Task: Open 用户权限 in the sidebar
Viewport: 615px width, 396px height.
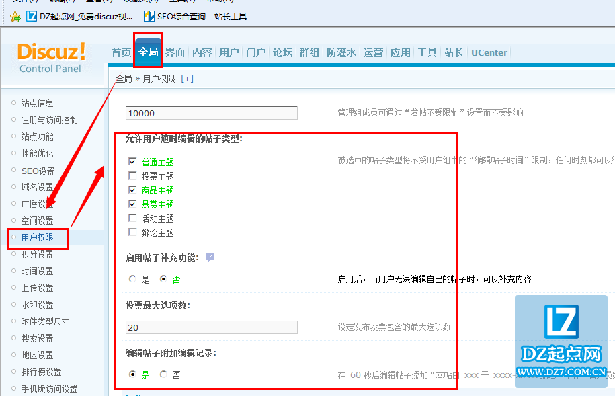Action: (x=37, y=237)
